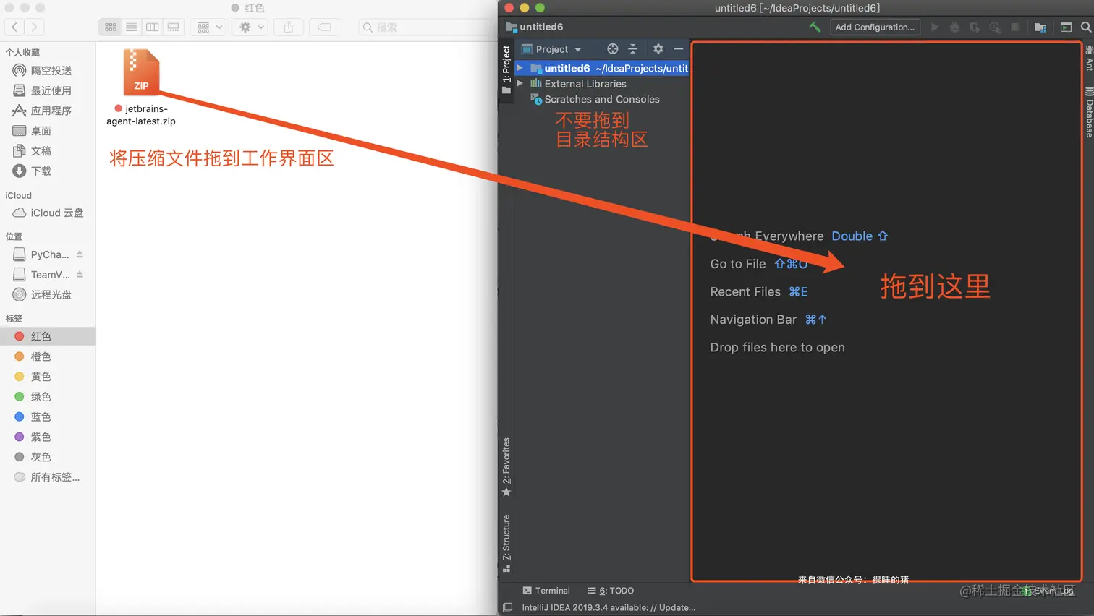
Task: Open Search Everywhere magnifier icon
Action: click(x=1085, y=27)
